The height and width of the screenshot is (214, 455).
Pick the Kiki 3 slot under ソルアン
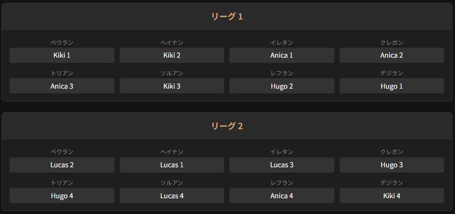[x=172, y=86]
